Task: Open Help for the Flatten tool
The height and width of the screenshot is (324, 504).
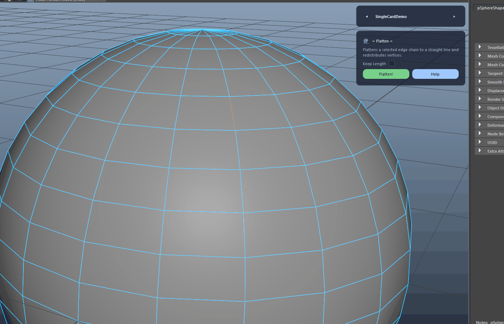Action: (x=435, y=74)
